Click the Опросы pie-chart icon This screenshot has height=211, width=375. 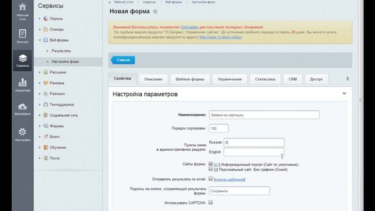46,18
